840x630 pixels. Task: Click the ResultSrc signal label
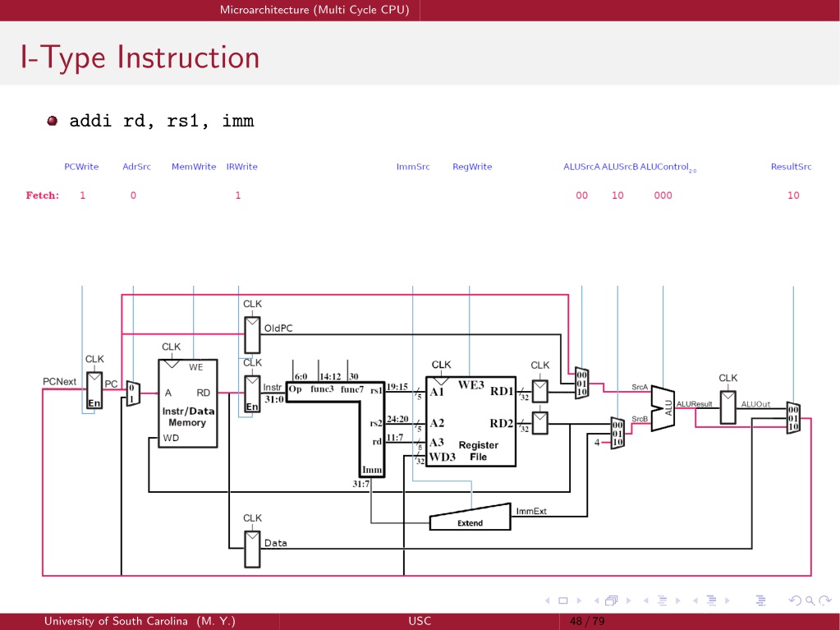(x=792, y=167)
